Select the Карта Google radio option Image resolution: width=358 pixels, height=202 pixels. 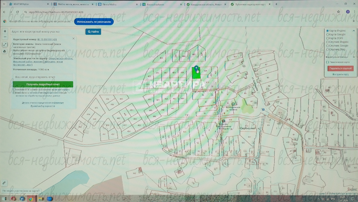point(328,34)
